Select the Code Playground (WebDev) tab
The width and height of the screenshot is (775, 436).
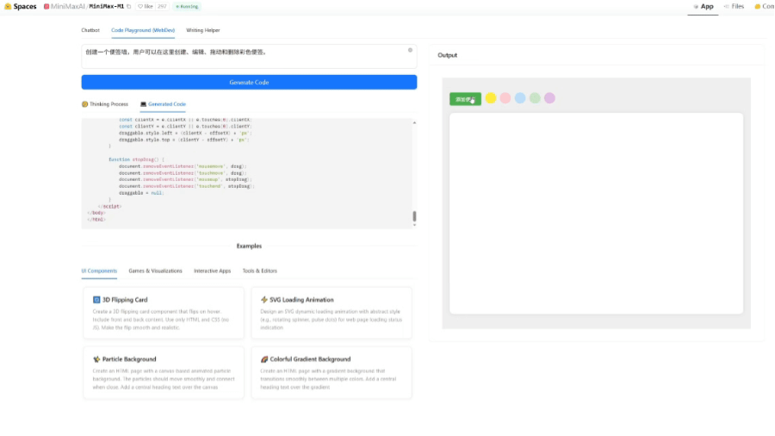click(x=143, y=30)
